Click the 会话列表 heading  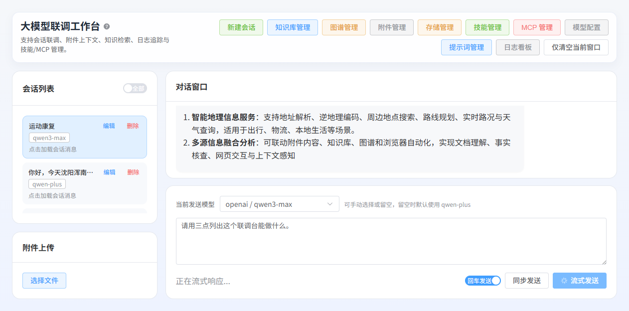coord(38,89)
